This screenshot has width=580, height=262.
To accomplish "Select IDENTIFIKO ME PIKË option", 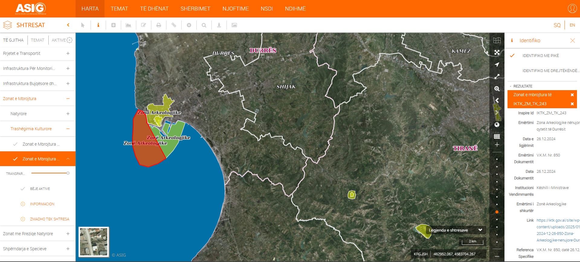I will tap(541, 56).
